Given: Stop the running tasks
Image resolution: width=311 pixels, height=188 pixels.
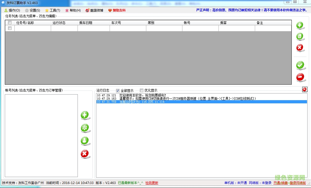Looking at the screenshot, I should click(300, 77).
